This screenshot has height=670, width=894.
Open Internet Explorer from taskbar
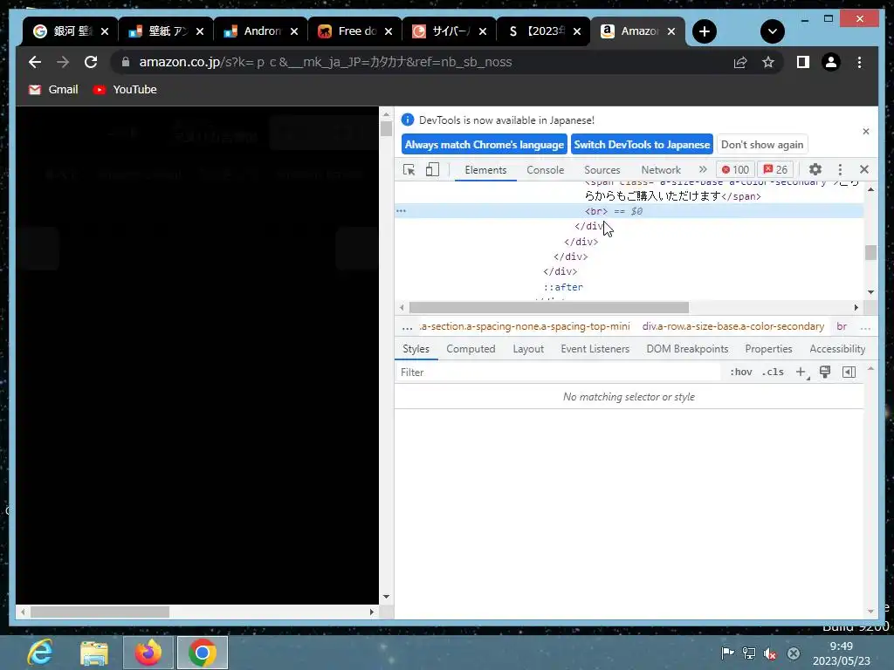point(40,653)
